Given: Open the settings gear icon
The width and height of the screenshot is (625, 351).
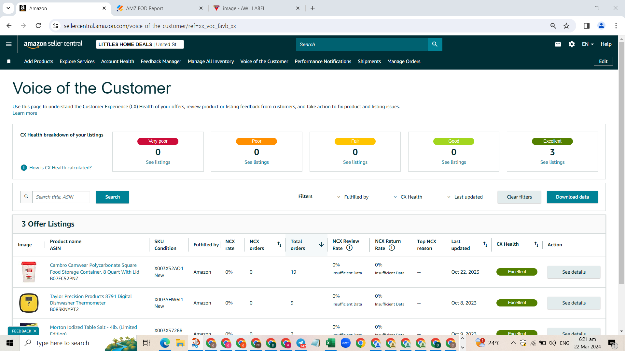Looking at the screenshot, I should pos(572,44).
